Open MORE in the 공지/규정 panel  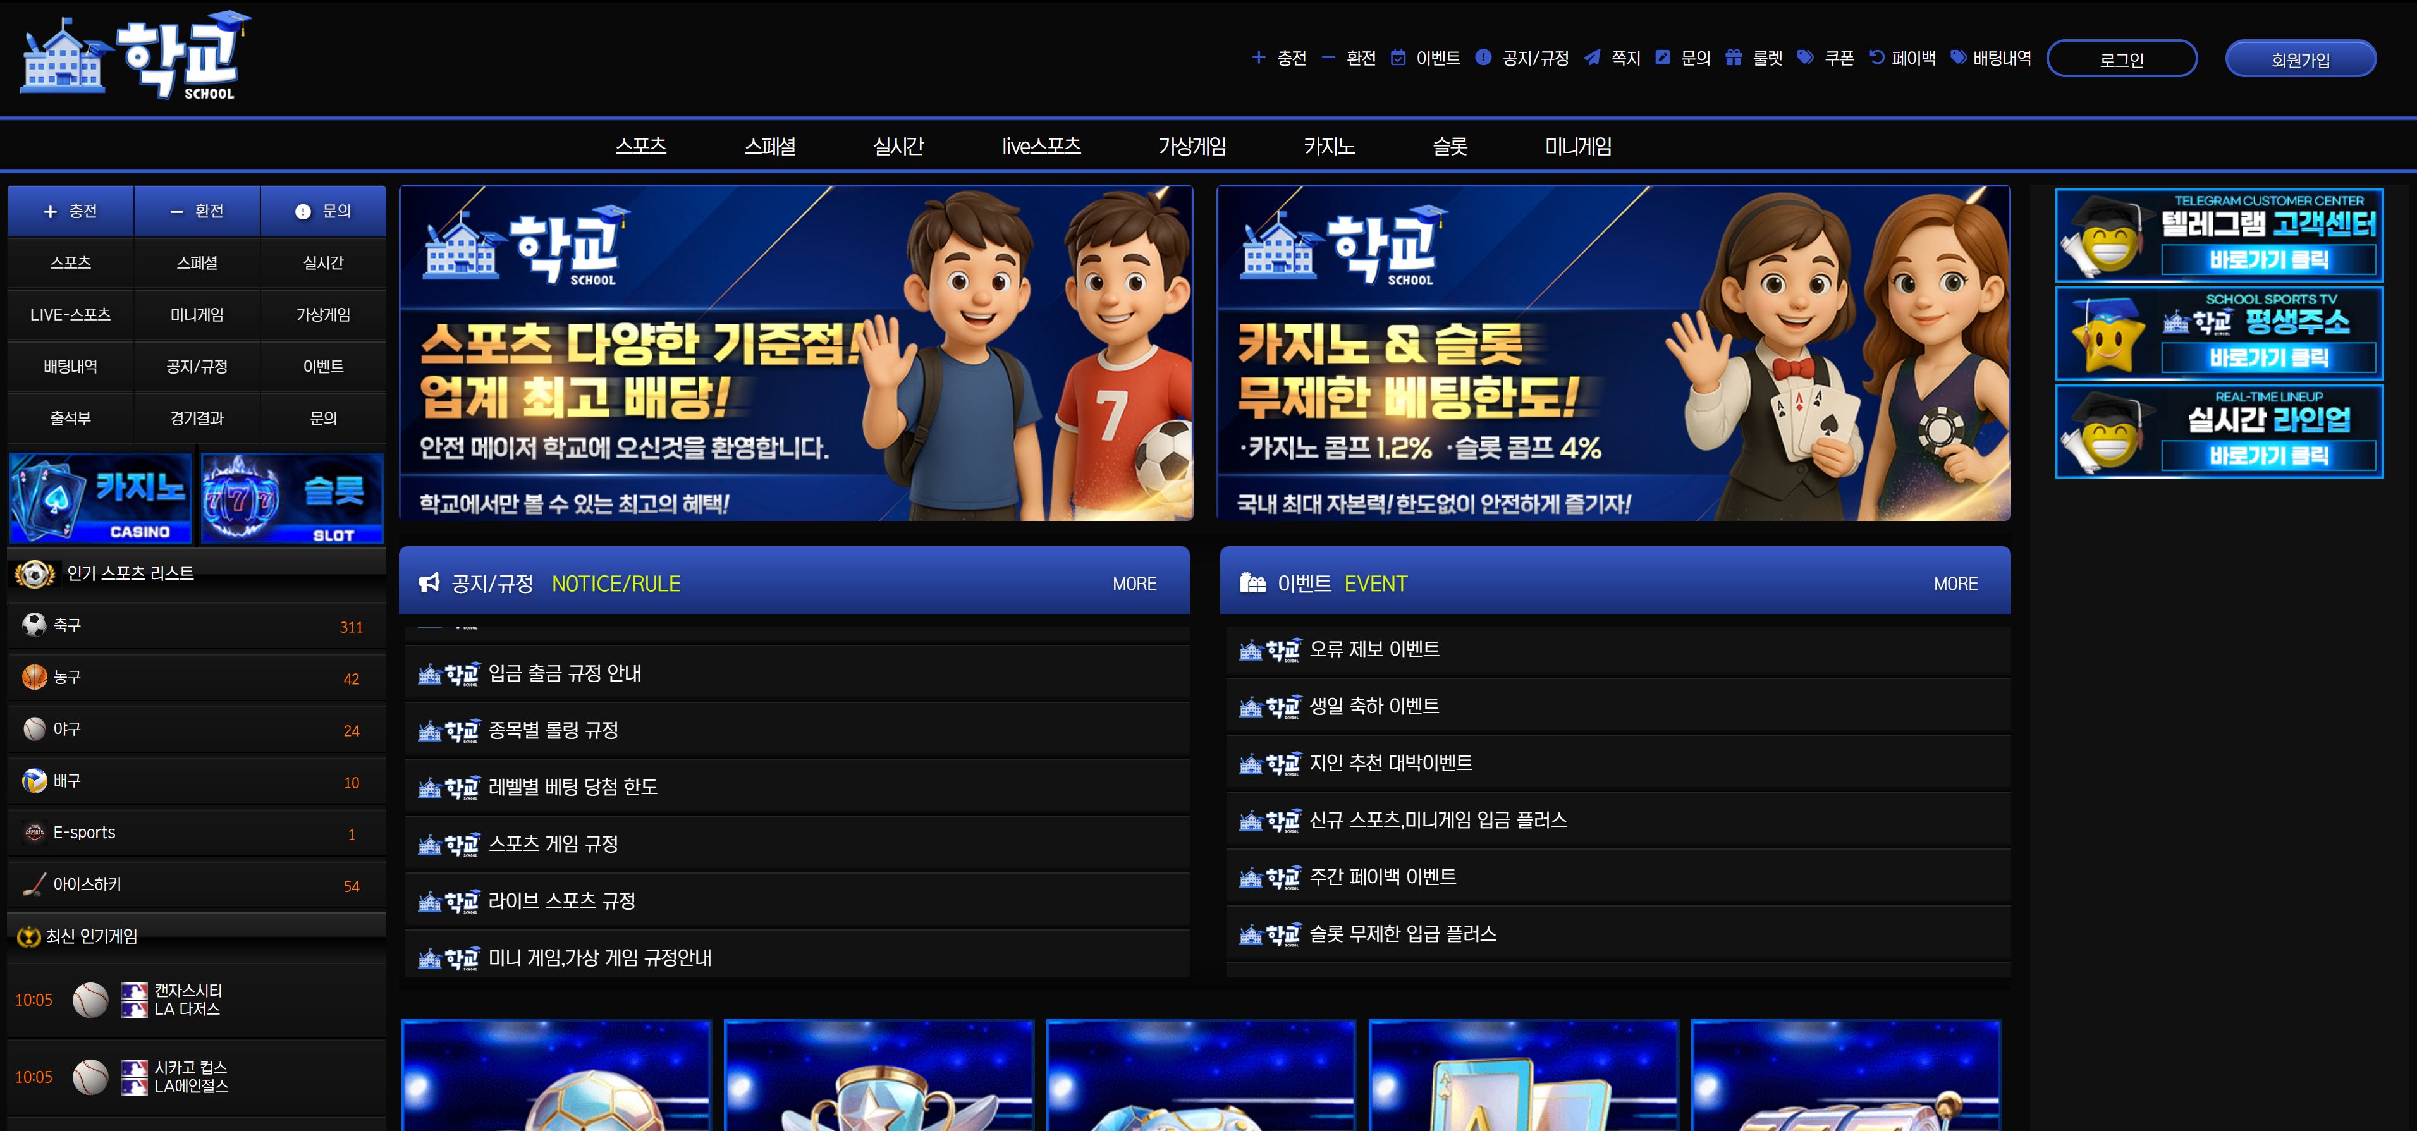coord(1134,584)
